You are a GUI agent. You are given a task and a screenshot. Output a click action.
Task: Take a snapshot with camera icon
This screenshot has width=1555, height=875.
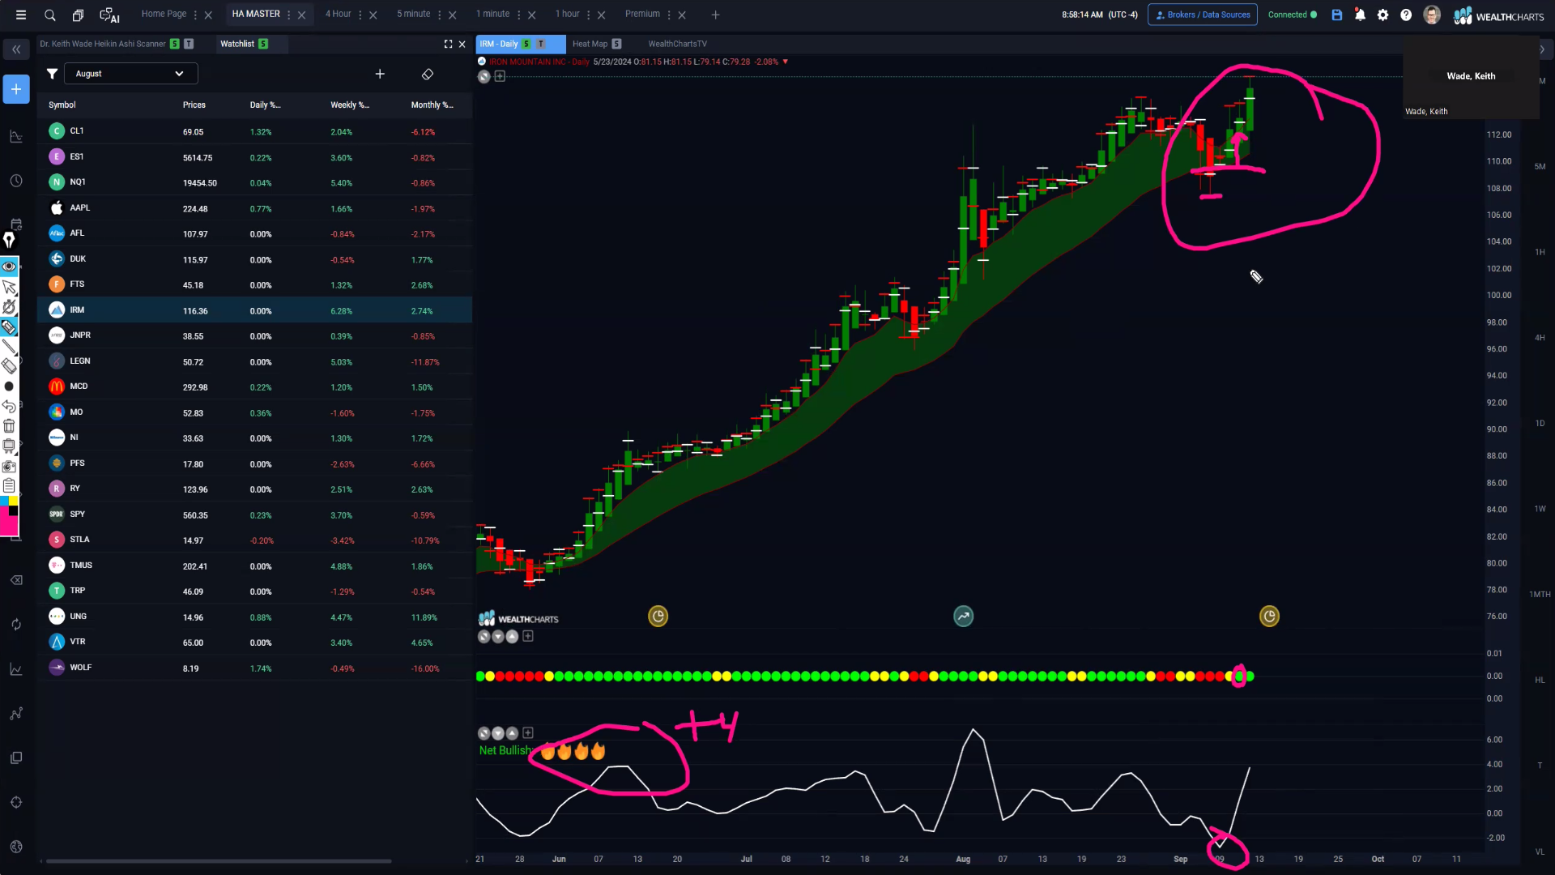coord(10,466)
